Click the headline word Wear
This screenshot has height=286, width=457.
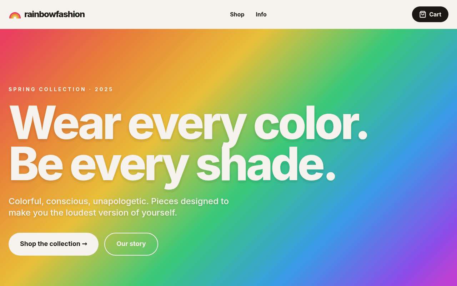pos(65,123)
